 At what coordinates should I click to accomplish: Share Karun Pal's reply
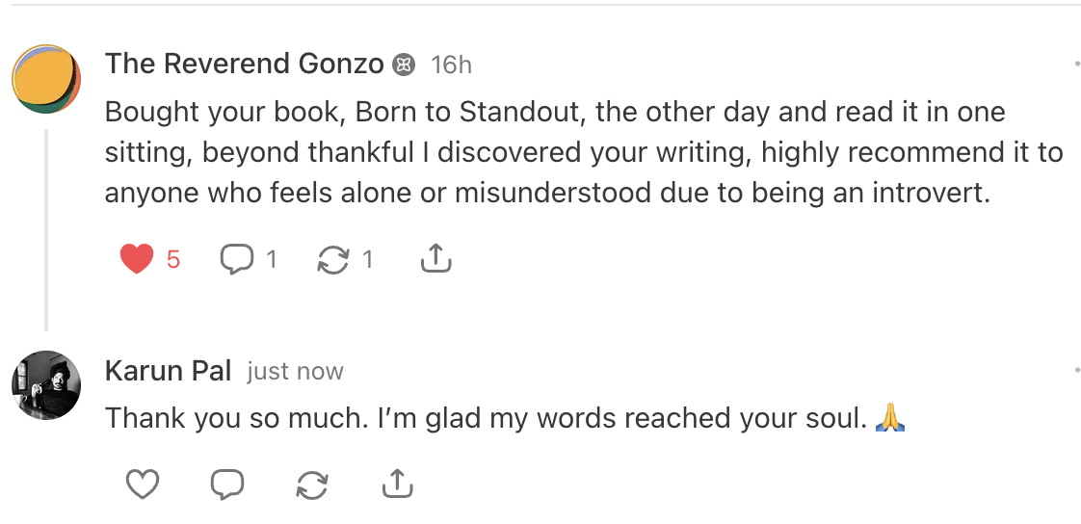tap(397, 485)
